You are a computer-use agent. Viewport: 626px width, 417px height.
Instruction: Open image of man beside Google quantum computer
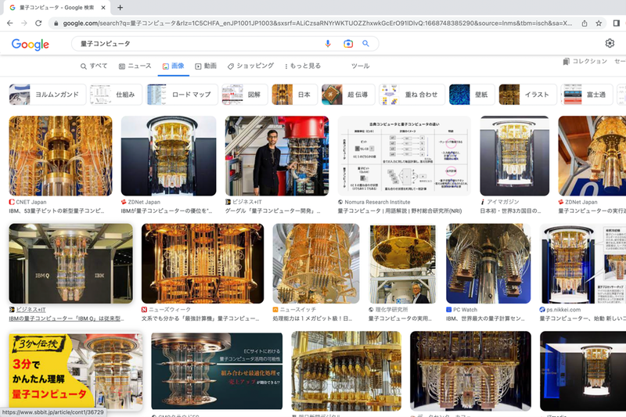[x=277, y=156]
